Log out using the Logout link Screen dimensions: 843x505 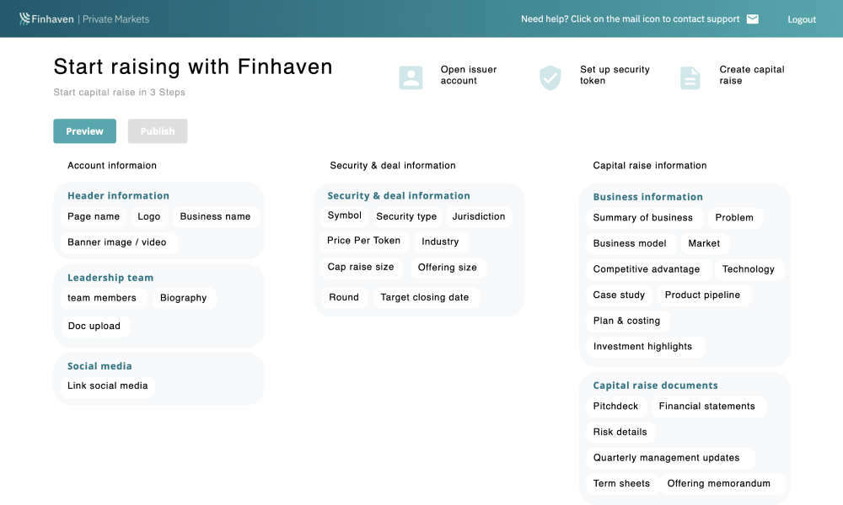pos(802,19)
